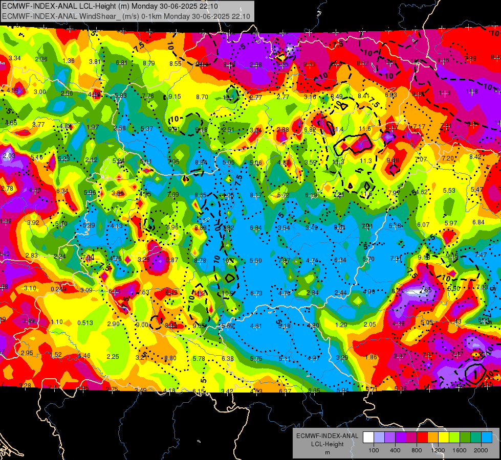Click the white legend swatch

click(x=368, y=438)
